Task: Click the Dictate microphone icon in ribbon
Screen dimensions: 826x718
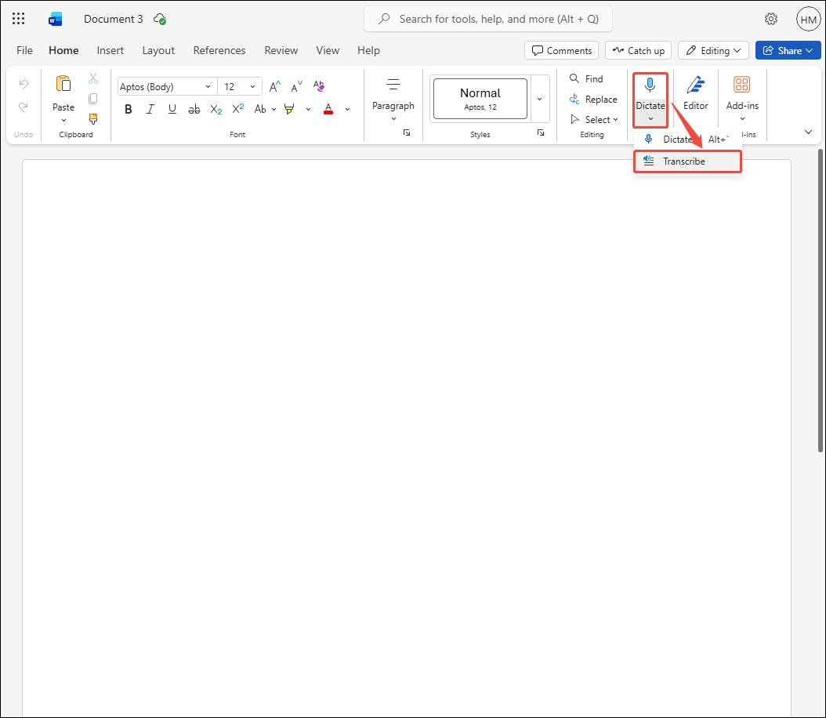Action: [650, 85]
